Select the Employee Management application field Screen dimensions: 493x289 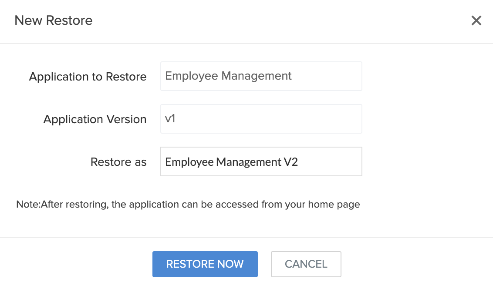261,76
